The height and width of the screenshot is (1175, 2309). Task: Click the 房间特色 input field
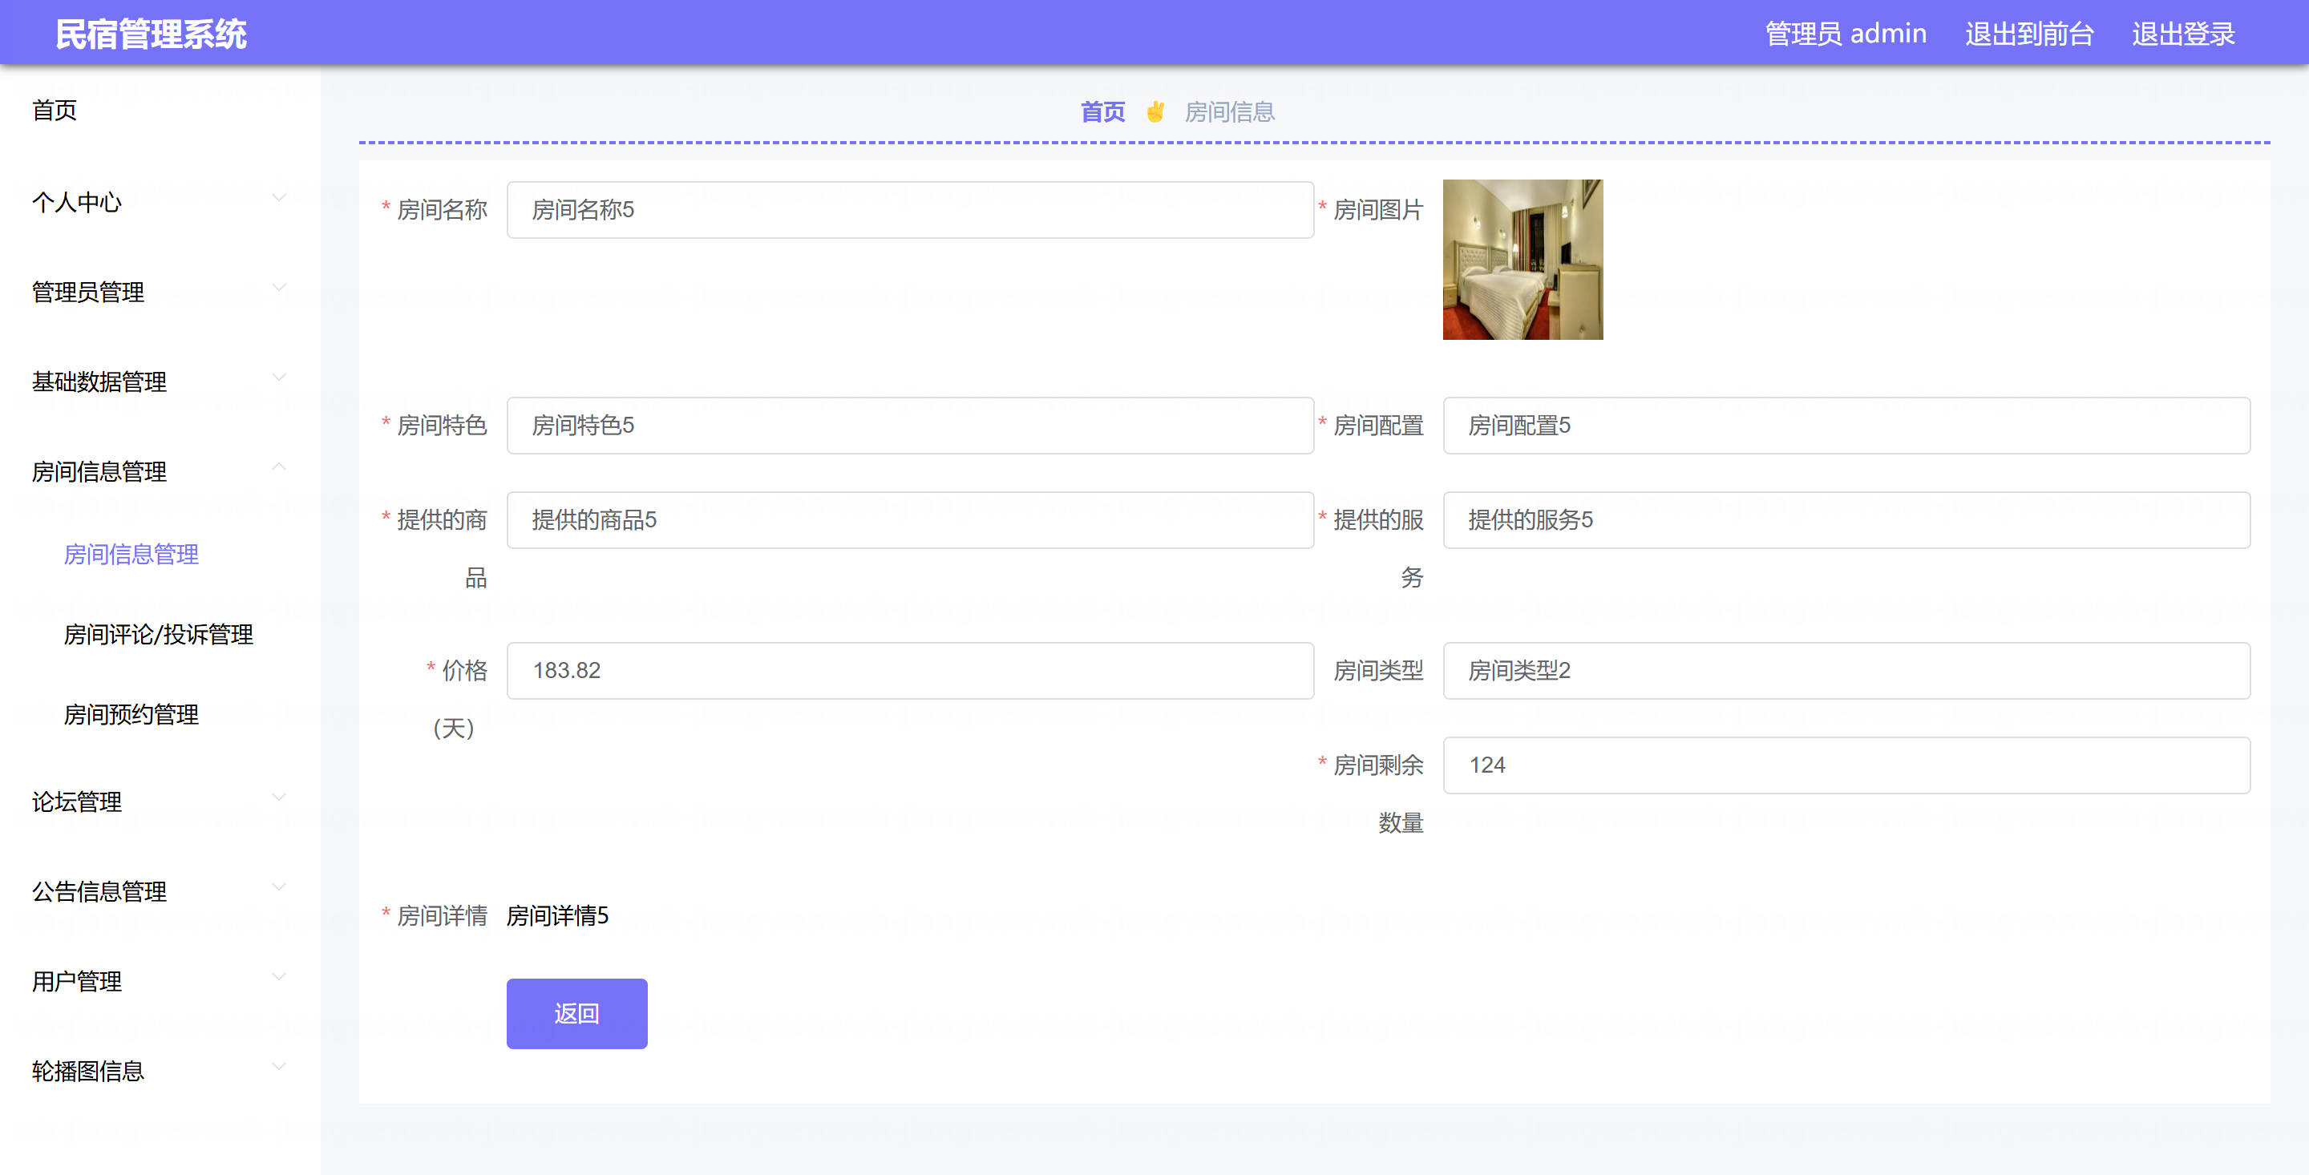click(x=910, y=426)
